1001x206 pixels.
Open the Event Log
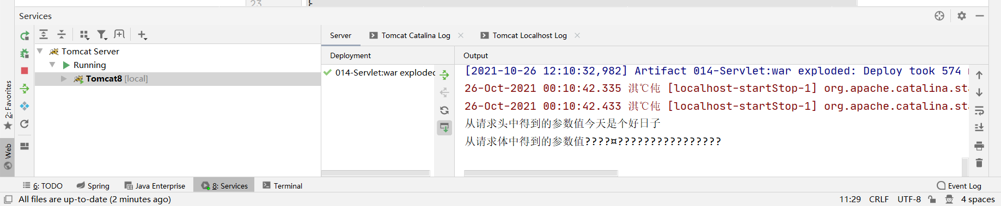point(959,186)
